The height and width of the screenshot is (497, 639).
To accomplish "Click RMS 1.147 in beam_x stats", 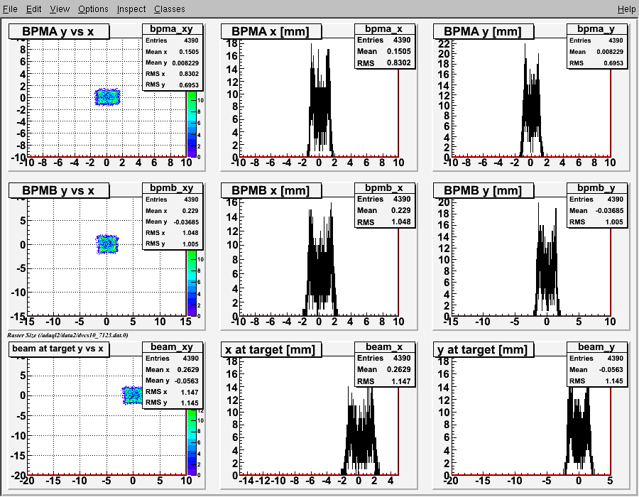I will (384, 381).
